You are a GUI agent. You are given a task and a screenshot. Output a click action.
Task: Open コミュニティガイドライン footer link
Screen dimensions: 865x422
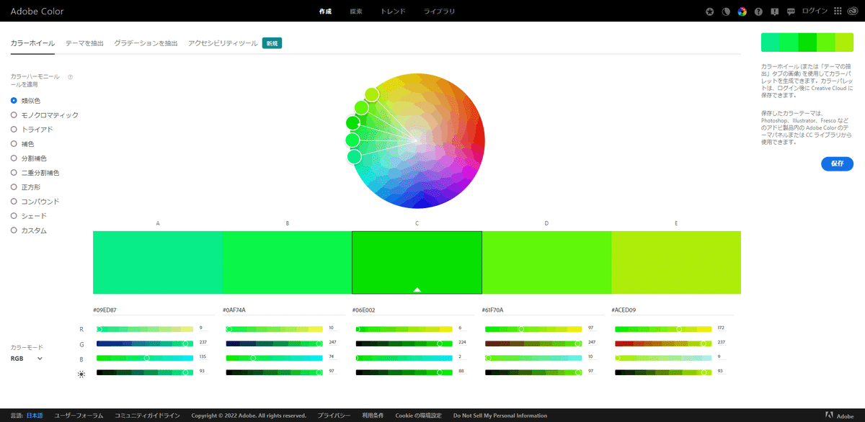click(x=148, y=416)
